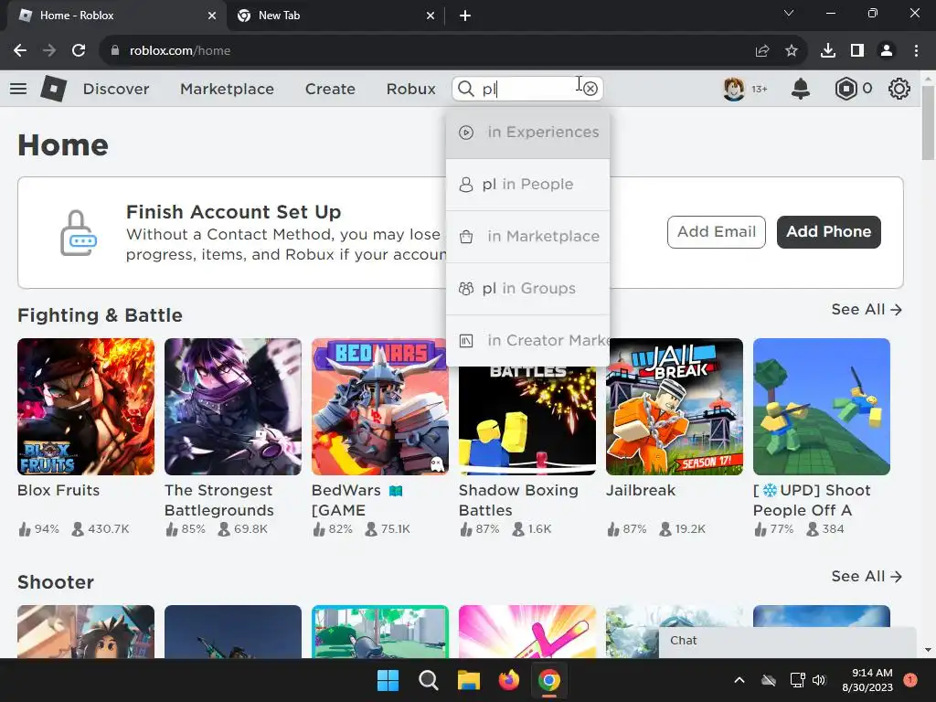Search pl in Marketplace suggestion

tap(527, 237)
